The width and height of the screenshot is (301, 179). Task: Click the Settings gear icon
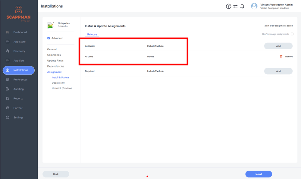point(8,118)
